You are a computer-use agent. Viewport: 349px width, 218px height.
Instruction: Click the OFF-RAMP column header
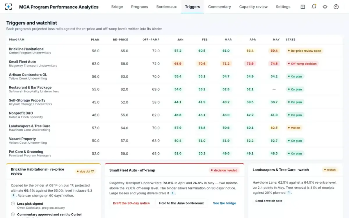[x=151, y=40]
